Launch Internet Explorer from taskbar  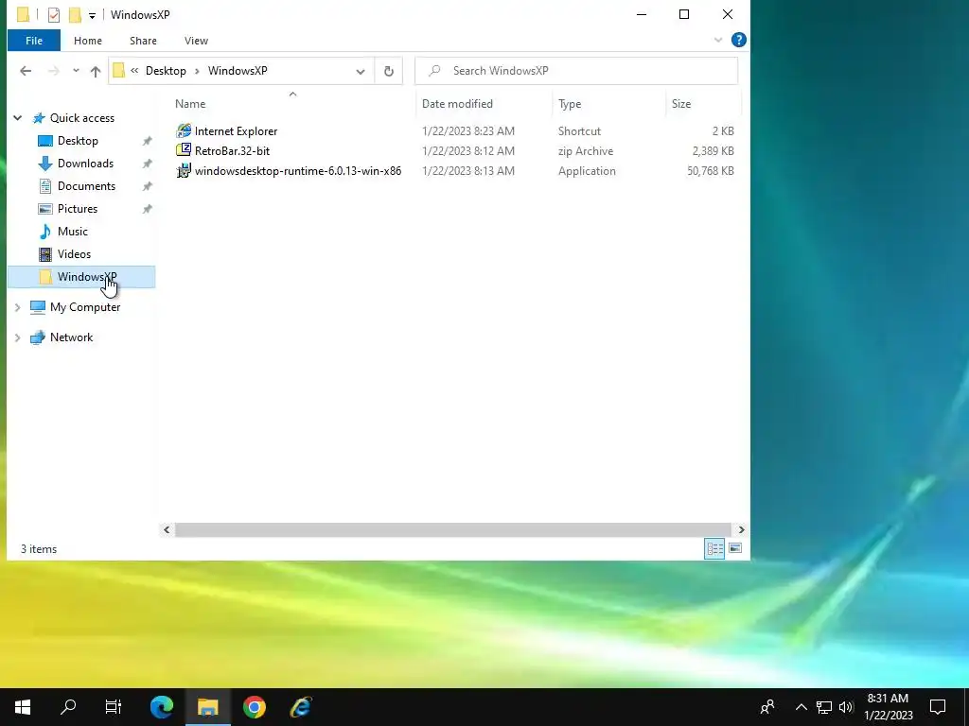click(301, 707)
